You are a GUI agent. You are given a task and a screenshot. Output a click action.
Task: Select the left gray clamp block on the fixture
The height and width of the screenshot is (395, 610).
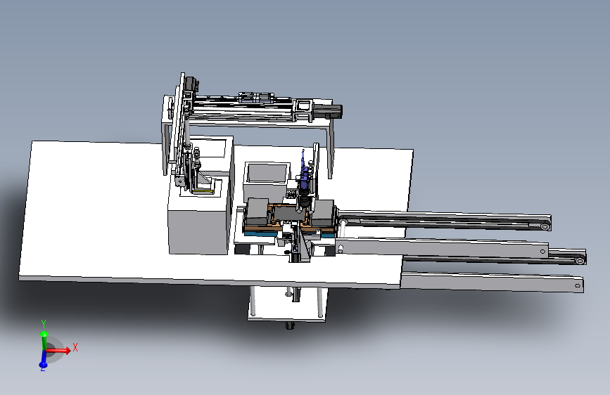(x=257, y=212)
